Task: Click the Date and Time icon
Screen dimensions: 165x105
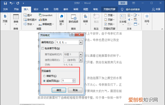Action: (x=135, y=20)
